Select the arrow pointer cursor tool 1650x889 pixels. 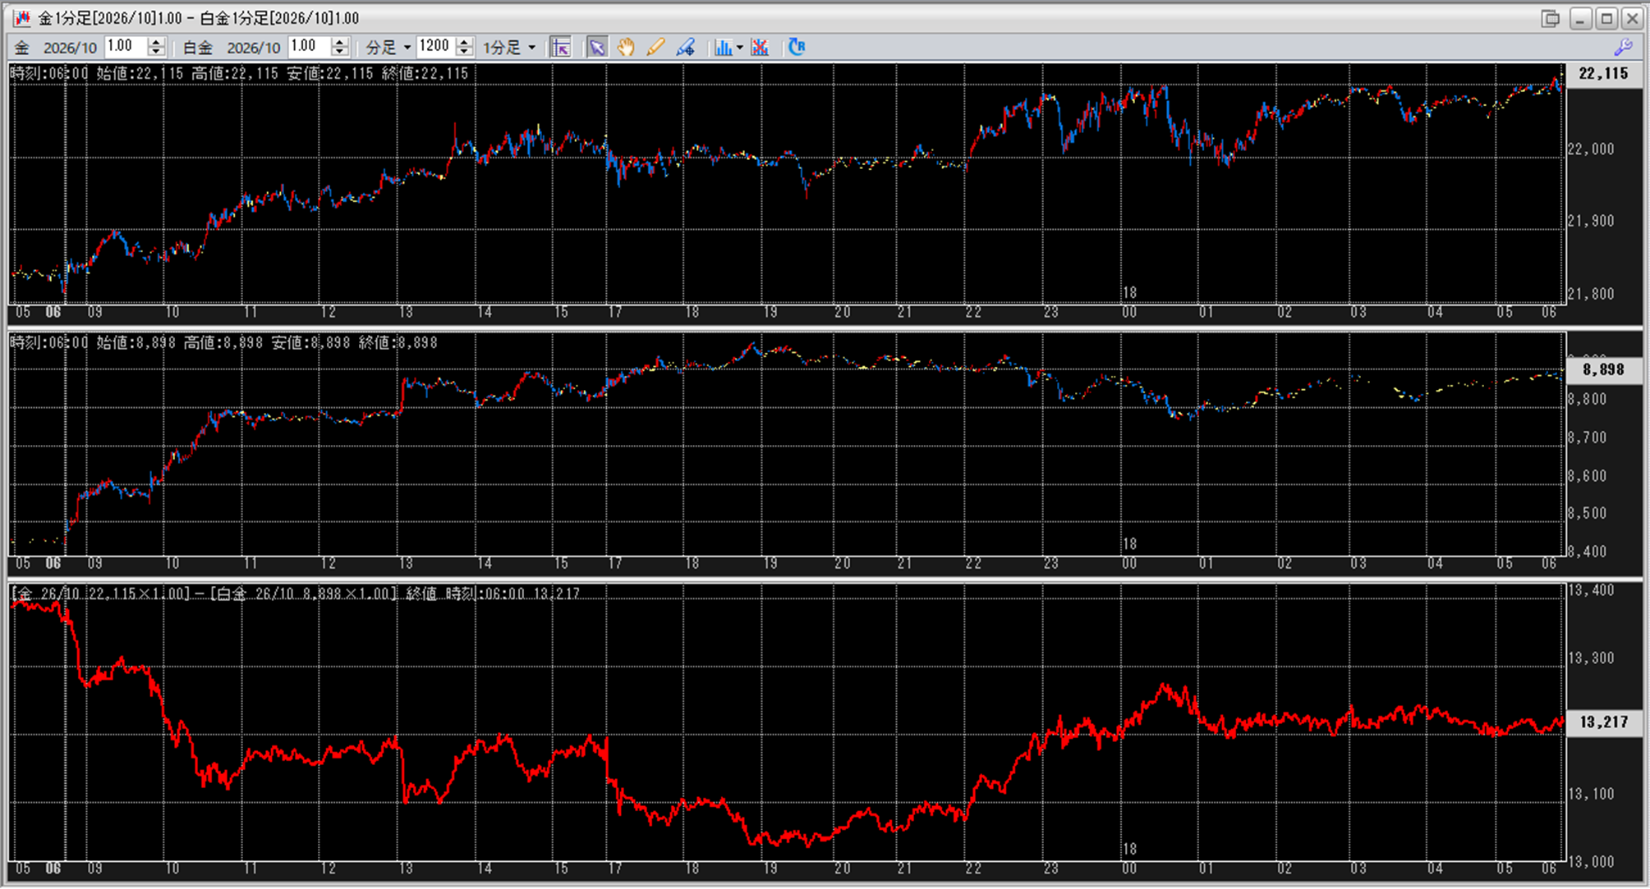[x=597, y=48]
